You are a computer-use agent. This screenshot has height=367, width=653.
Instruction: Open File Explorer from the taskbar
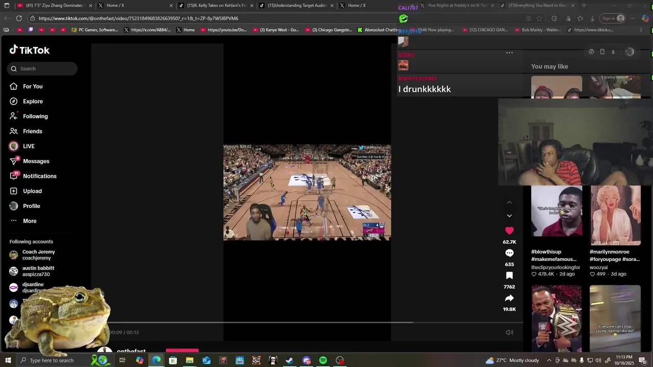189,360
